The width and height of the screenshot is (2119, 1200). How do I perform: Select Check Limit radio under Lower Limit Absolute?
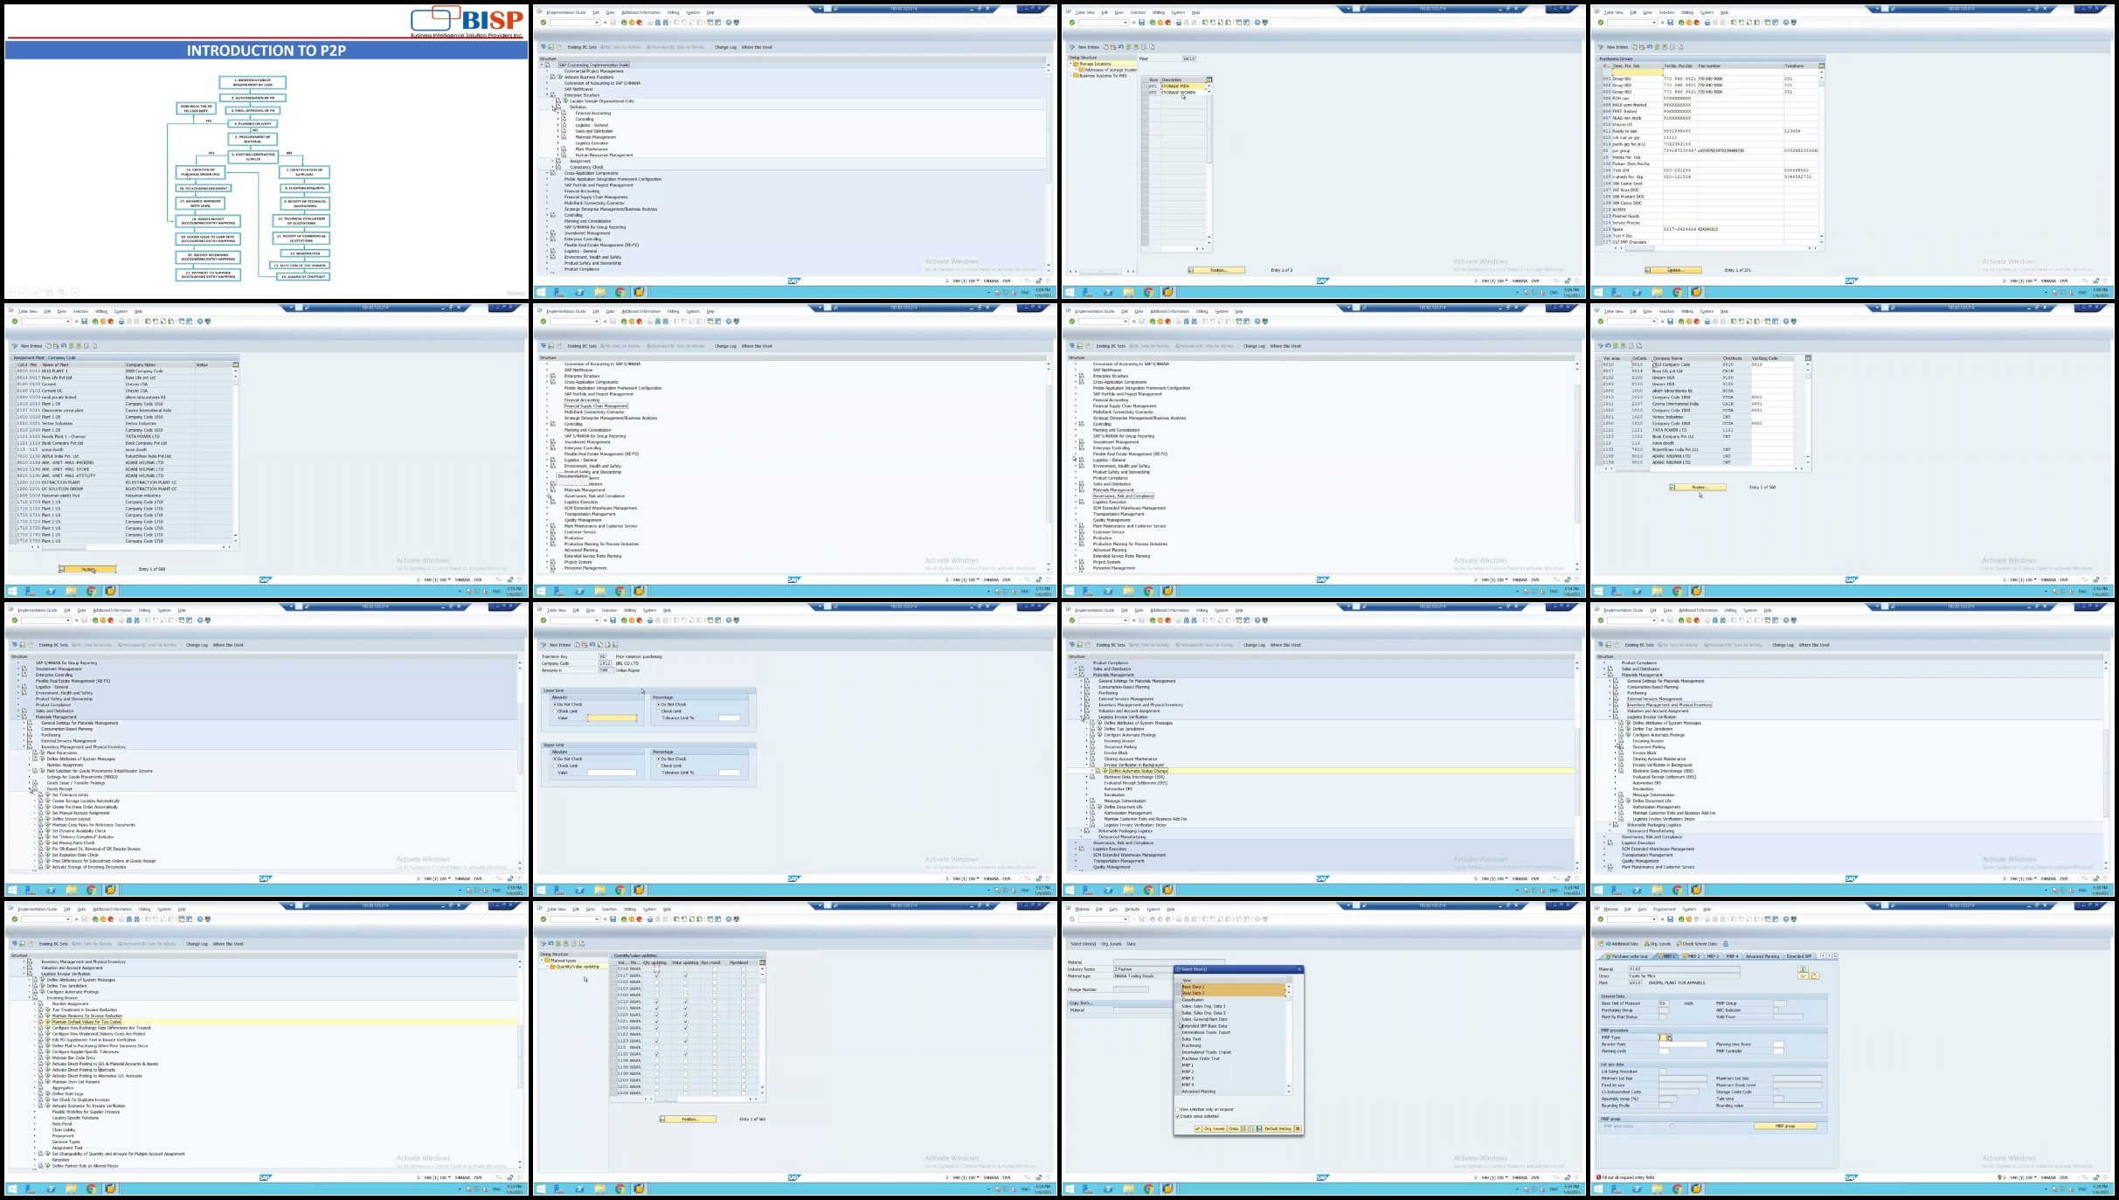[556, 711]
